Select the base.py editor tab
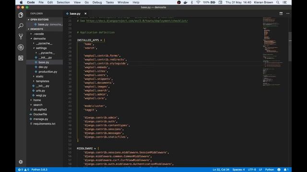 coord(75,14)
